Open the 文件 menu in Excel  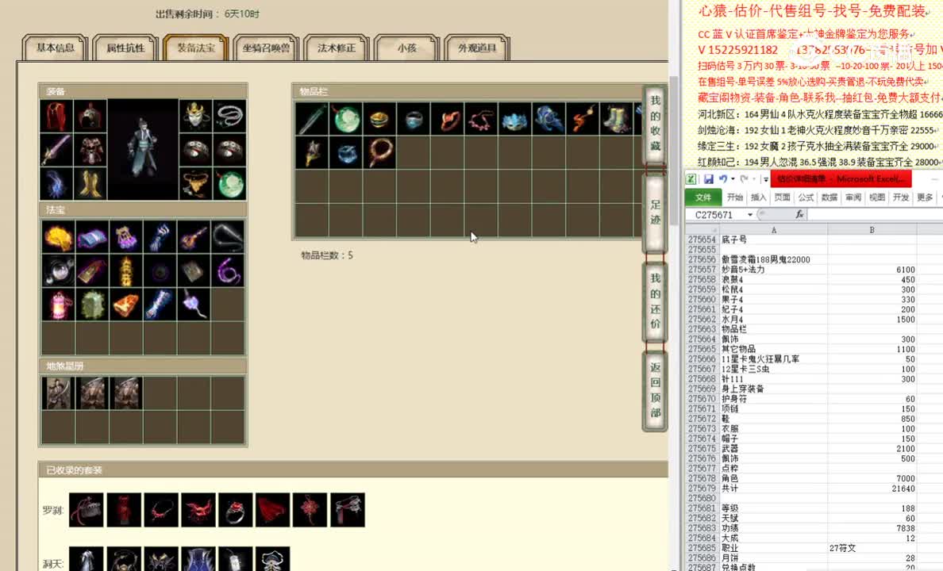[x=703, y=197]
